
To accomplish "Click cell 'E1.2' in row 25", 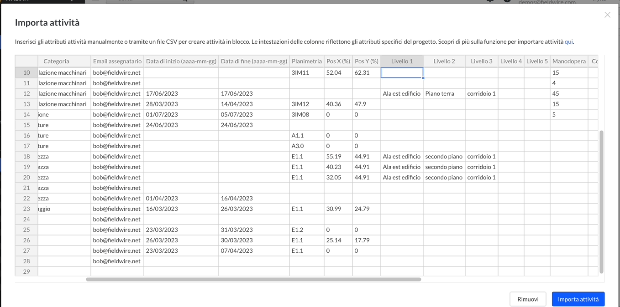I will (307, 230).
